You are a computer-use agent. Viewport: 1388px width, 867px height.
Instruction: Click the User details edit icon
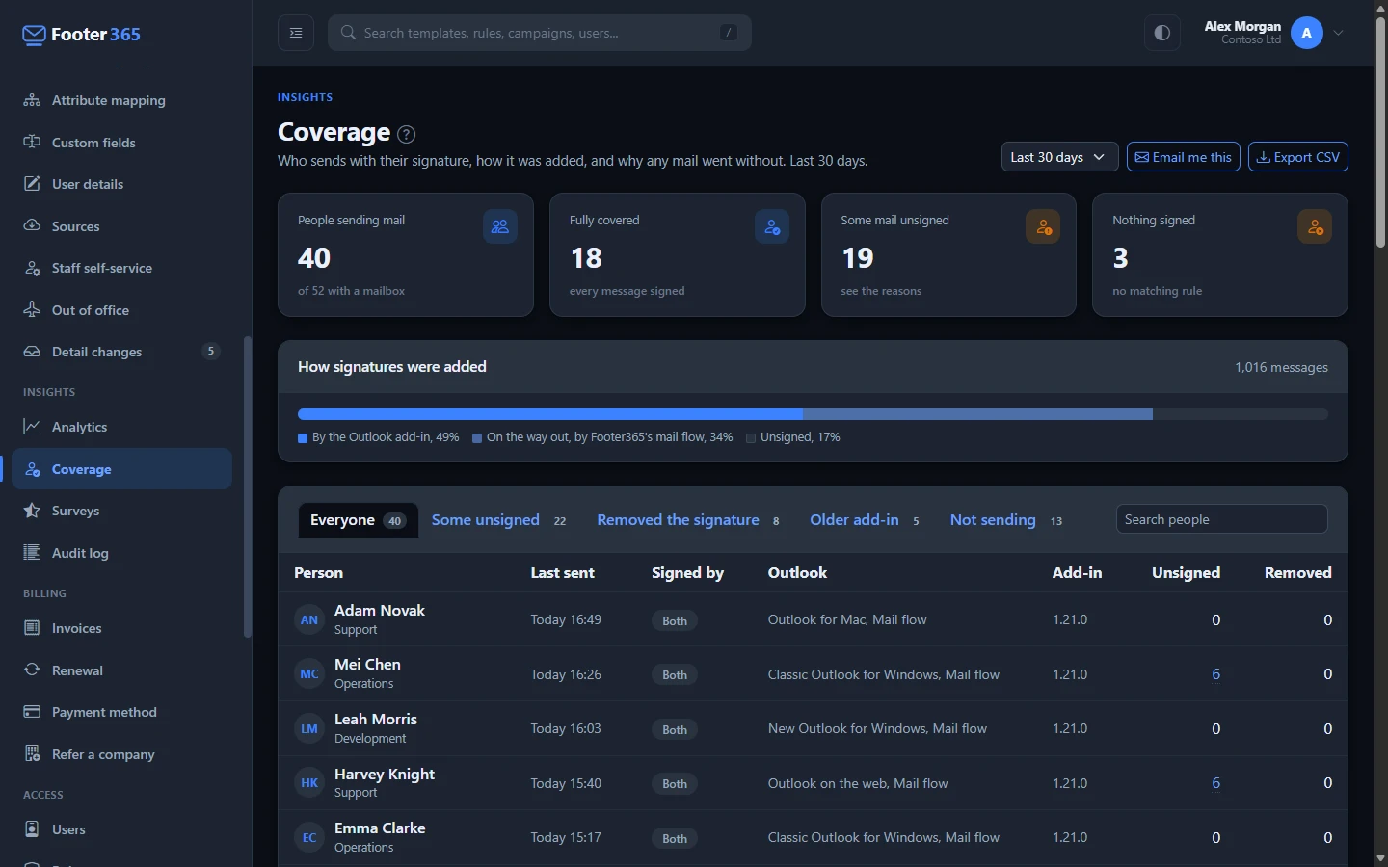pos(32,184)
